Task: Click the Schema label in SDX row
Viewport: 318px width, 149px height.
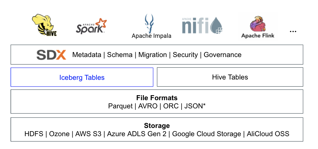Action: click(120, 55)
